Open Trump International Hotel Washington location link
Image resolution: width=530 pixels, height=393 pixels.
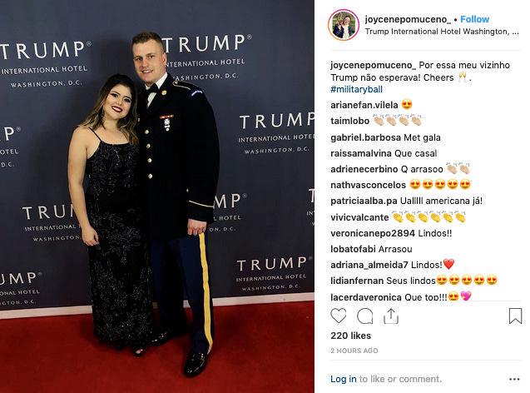pyautogui.click(x=442, y=32)
